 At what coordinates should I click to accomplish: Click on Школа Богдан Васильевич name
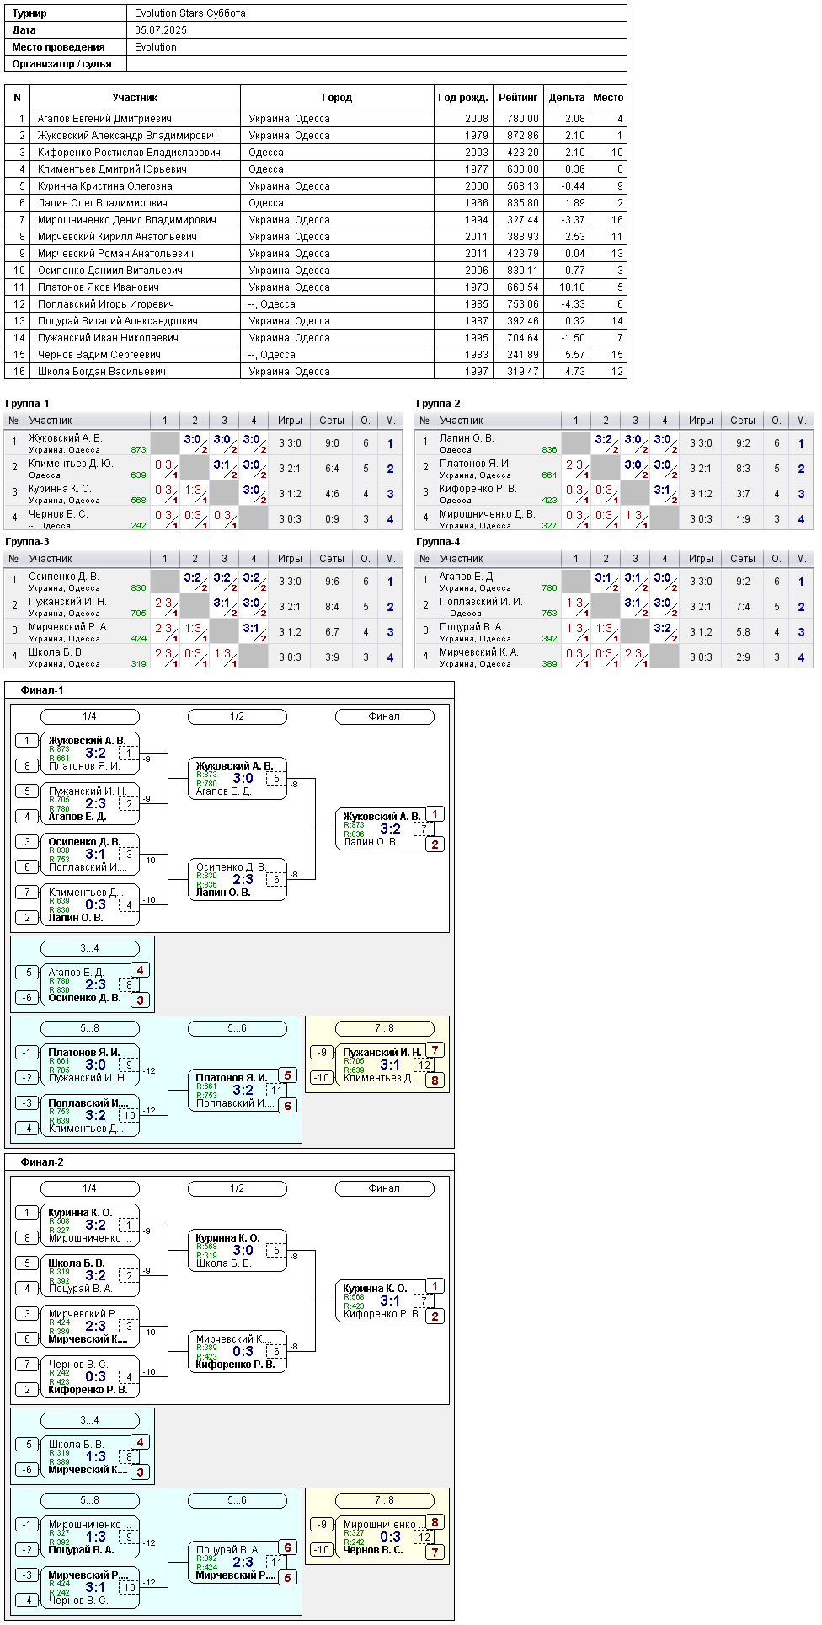(101, 372)
